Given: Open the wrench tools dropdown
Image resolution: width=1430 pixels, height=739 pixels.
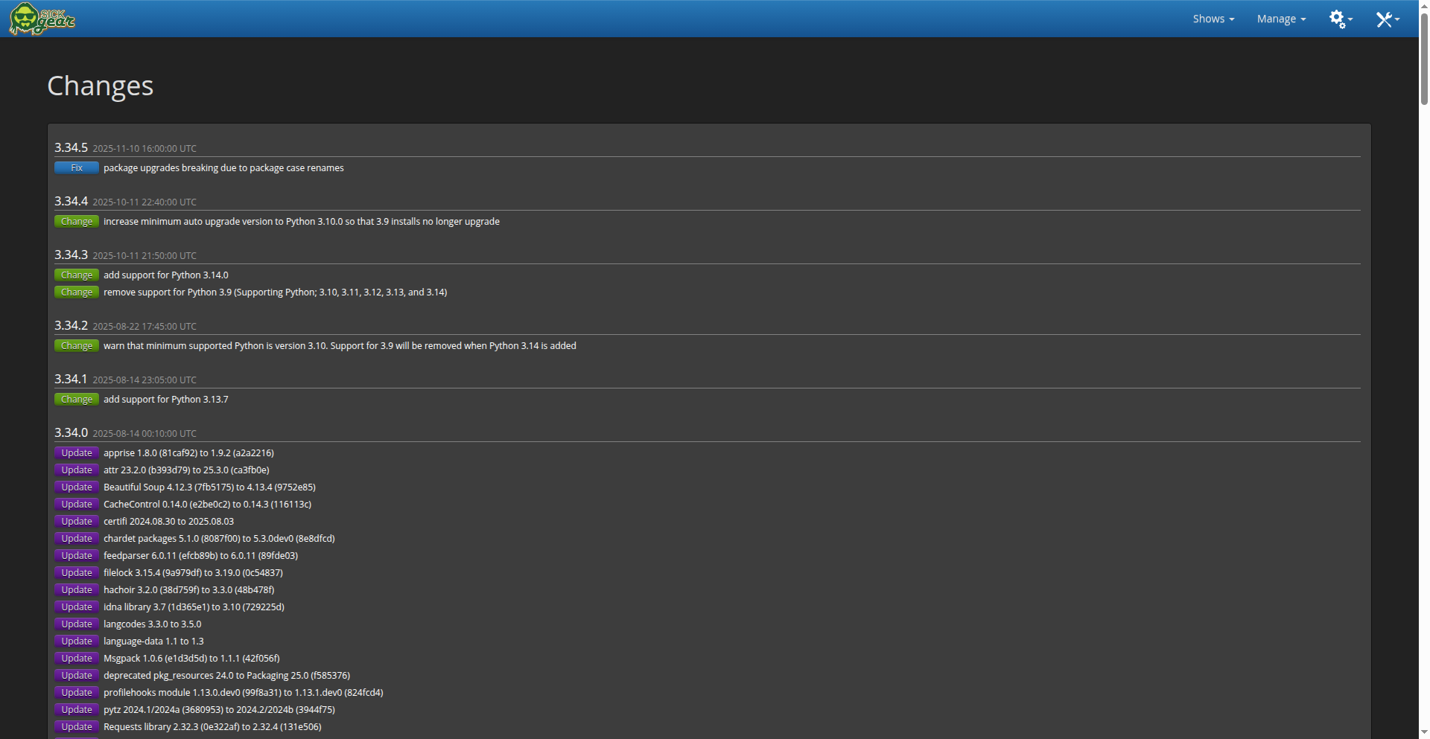Looking at the screenshot, I should [1387, 19].
